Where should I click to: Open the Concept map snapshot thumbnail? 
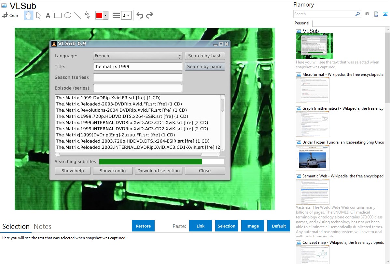point(313,255)
